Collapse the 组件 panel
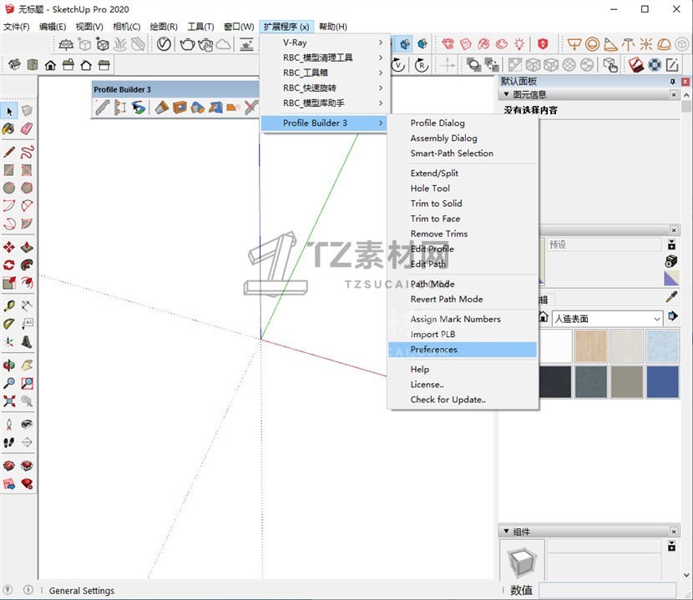This screenshot has width=693, height=600. [507, 531]
